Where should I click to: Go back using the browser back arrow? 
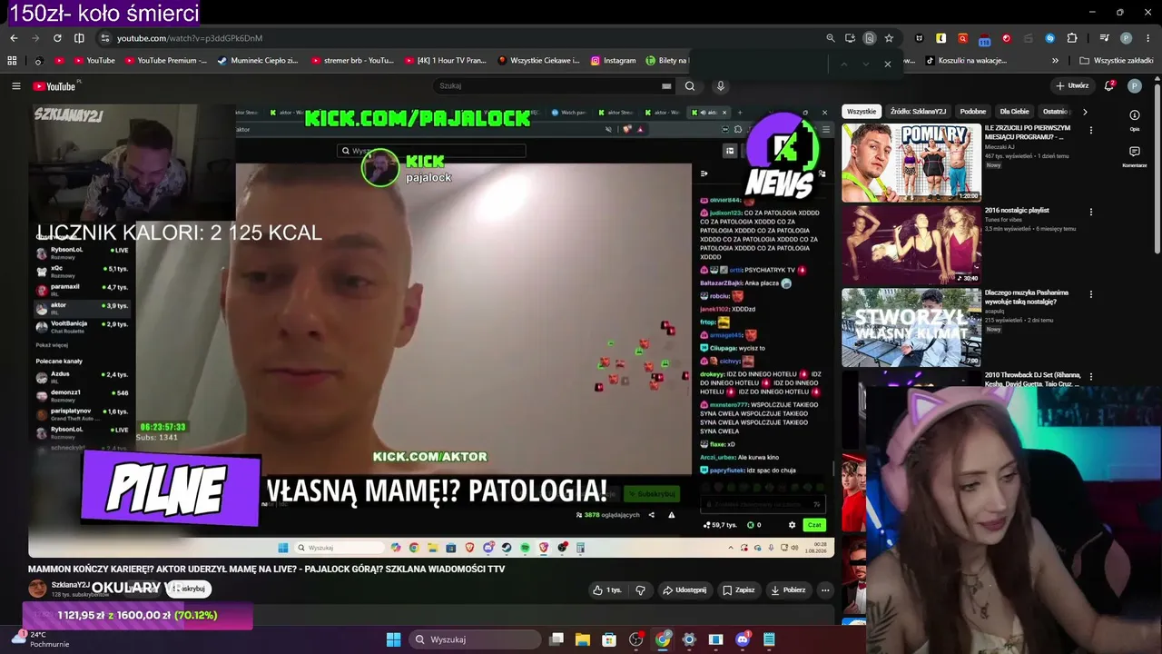[x=14, y=38]
